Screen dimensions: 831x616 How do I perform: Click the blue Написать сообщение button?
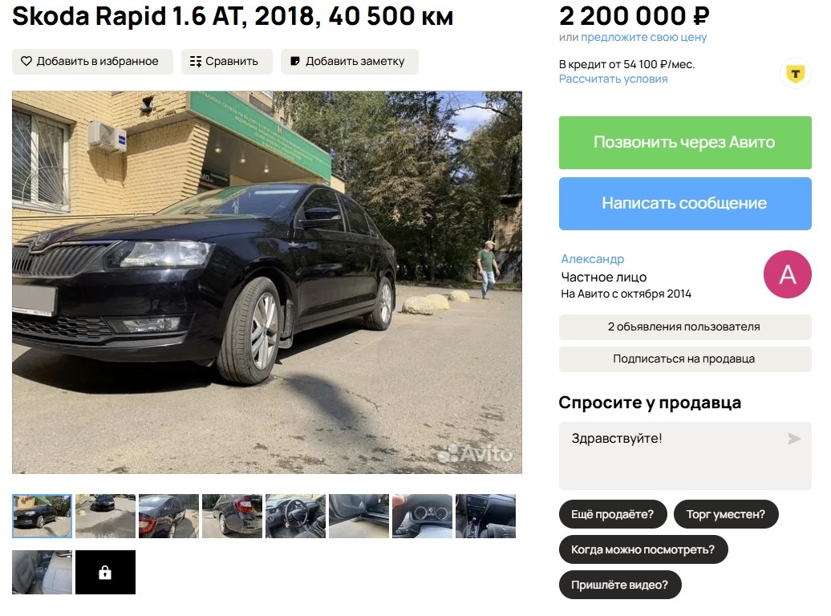[x=685, y=204]
